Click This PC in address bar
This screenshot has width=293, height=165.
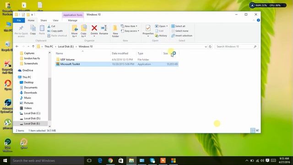[49, 46]
